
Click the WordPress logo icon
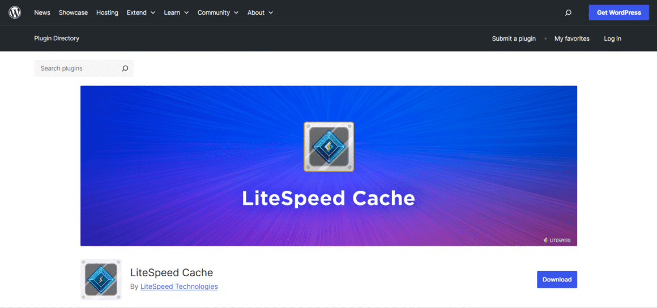(15, 12)
